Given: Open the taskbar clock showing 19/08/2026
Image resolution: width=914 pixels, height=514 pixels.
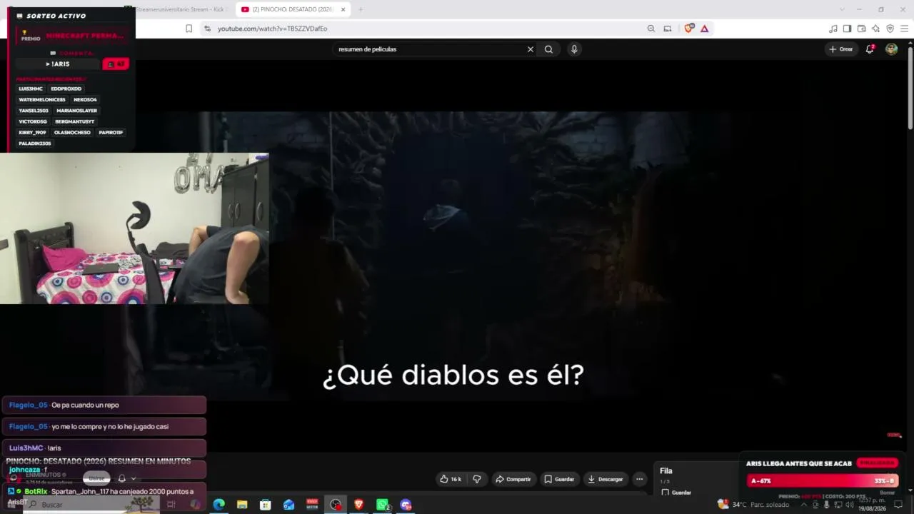Looking at the screenshot, I should click(x=872, y=505).
